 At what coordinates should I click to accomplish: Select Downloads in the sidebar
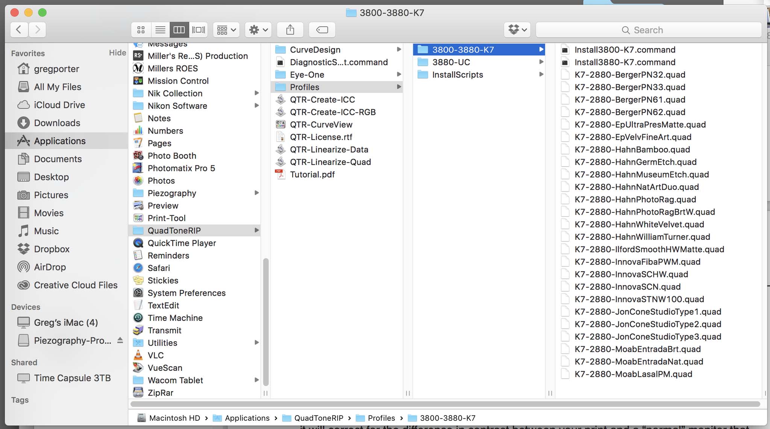[x=57, y=123]
